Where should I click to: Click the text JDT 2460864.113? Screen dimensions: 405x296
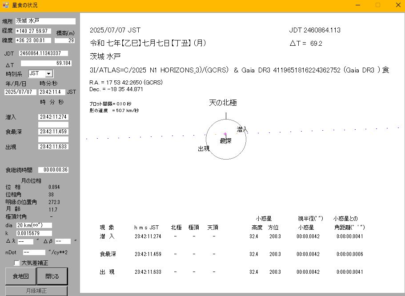pyautogui.click(x=315, y=30)
